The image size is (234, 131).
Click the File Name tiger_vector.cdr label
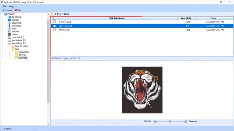pos(65,58)
